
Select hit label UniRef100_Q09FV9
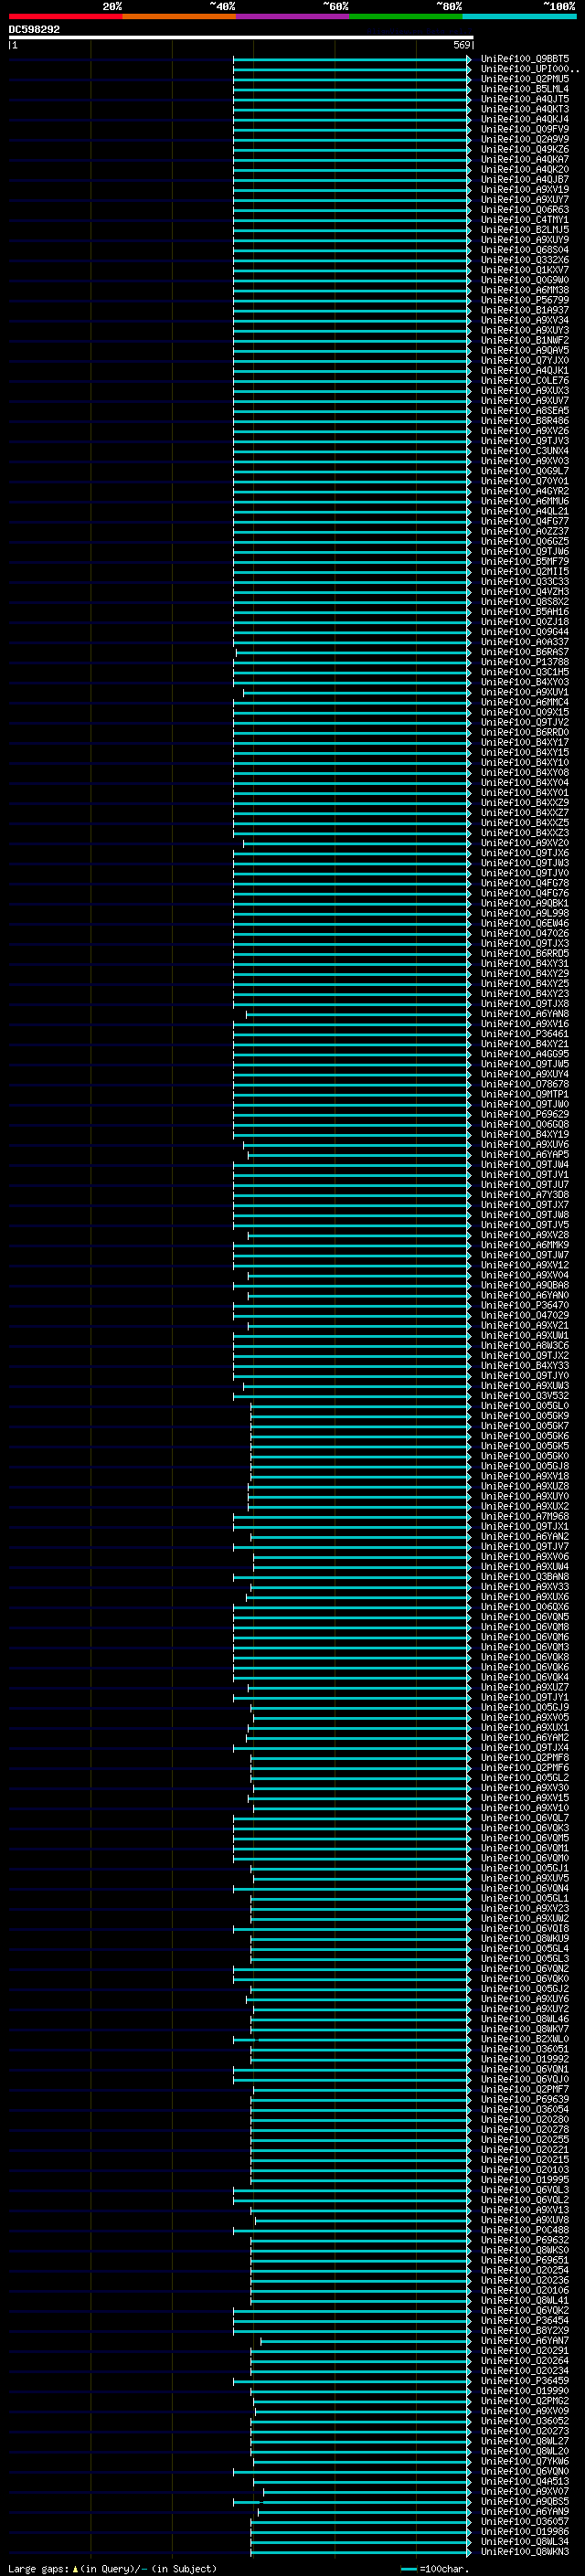525,129
